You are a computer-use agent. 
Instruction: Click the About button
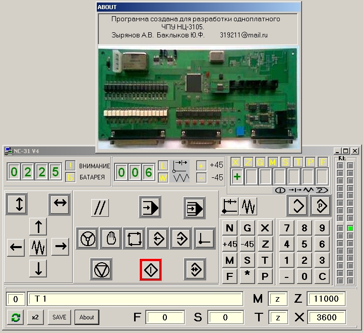pyautogui.click(x=87, y=317)
